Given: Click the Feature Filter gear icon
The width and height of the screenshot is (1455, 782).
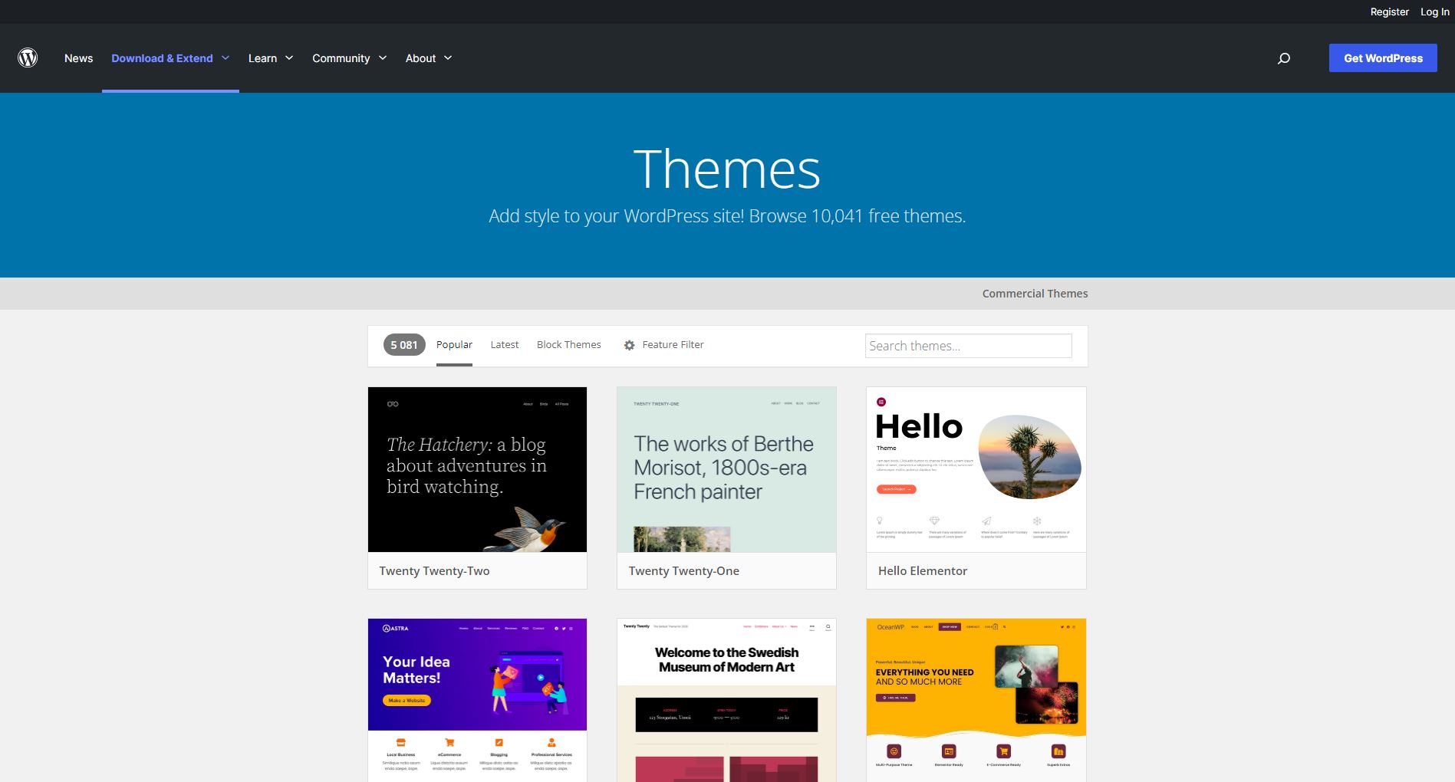Looking at the screenshot, I should [x=629, y=345].
